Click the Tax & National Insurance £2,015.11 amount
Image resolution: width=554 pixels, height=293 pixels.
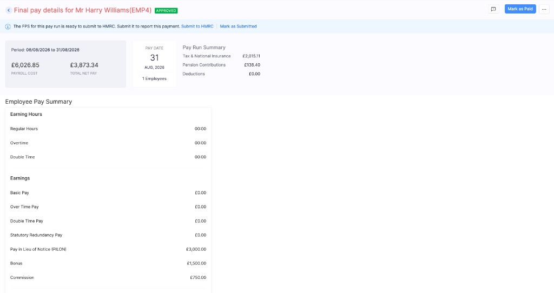pos(251,56)
